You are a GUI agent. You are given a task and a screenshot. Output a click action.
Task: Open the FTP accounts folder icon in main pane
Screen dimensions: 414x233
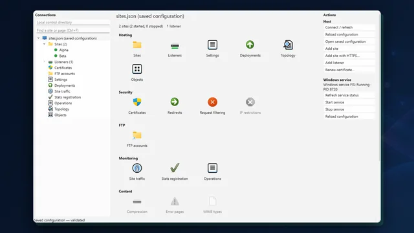pos(137,135)
